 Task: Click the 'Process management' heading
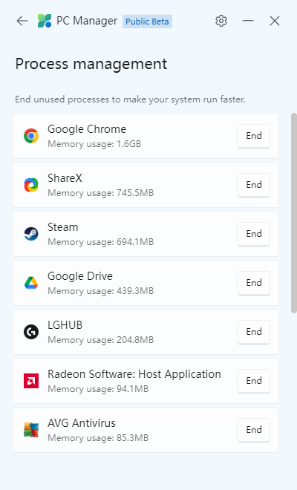(91, 64)
